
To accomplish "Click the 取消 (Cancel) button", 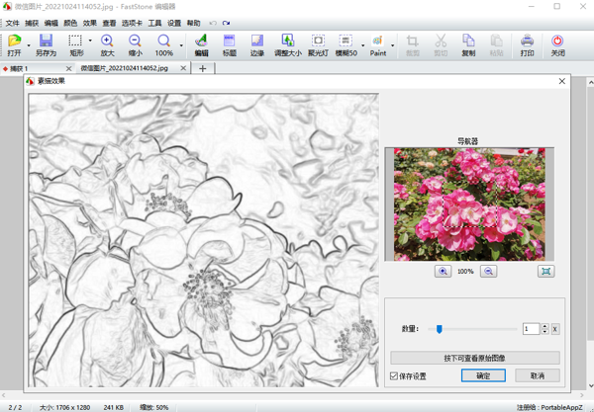I will 538,376.
